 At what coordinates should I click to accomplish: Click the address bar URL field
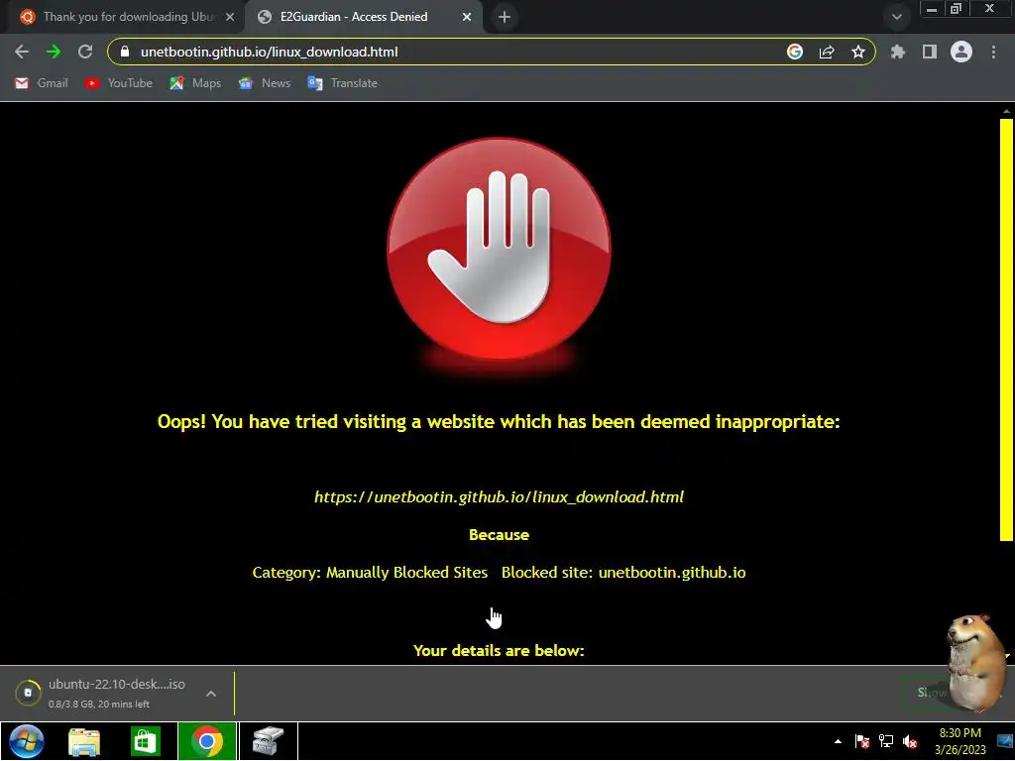(x=453, y=52)
